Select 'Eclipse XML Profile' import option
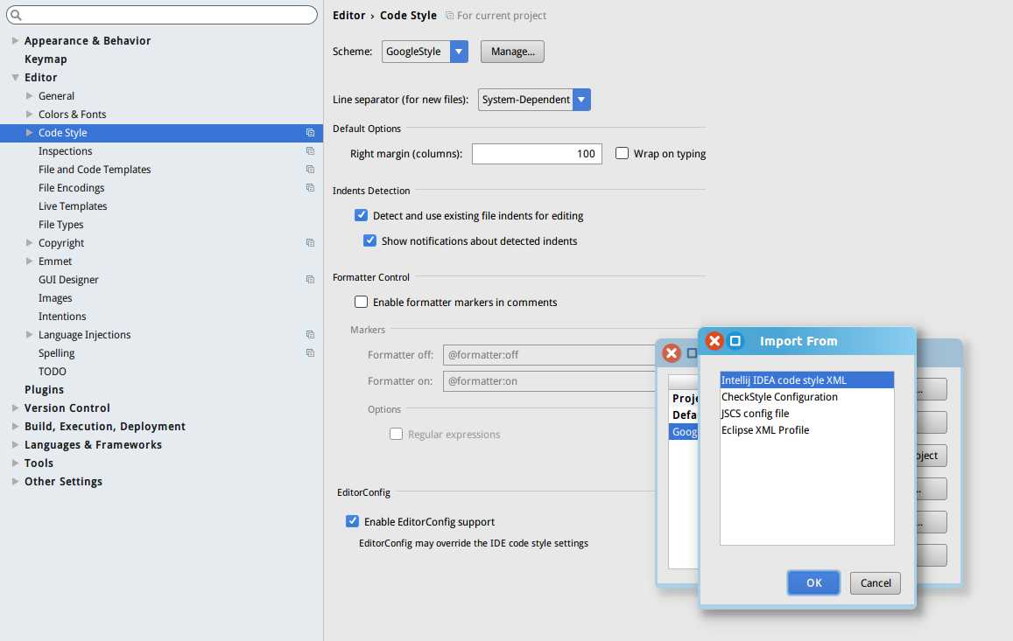This screenshot has height=641, width=1013. click(x=807, y=430)
